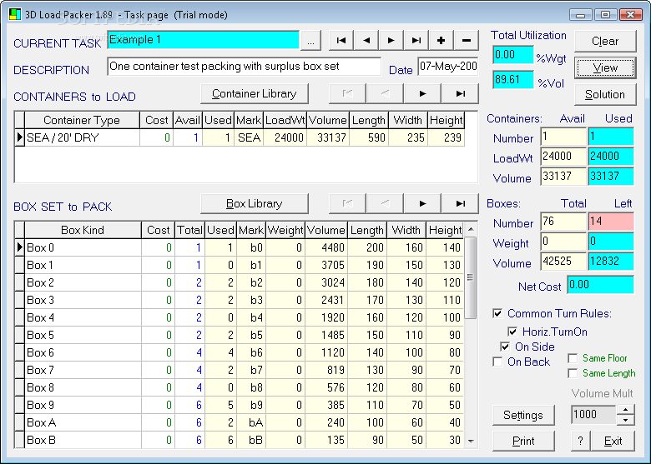Image resolution: width=651 pixels, height=464 pixels.
Task: Click the current task name field
Action: 203,40
